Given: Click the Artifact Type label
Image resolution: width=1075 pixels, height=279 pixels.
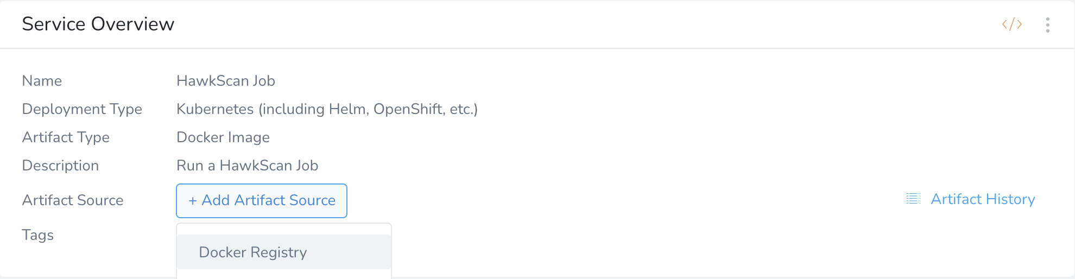Looking at the screenshot, I should tap(66, 137).
